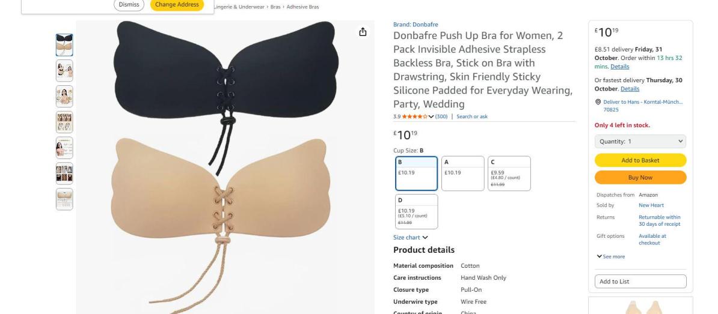This screenshot has width=718, height=314.
Task: Select cup size B option
Action: (416, 174)
